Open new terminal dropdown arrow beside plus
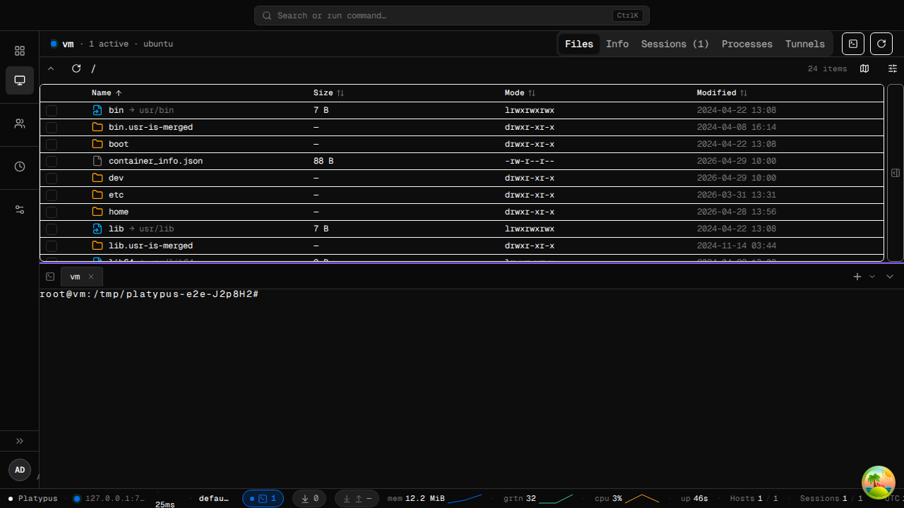Viewport: 904px width, 508px height. point(872,277)
